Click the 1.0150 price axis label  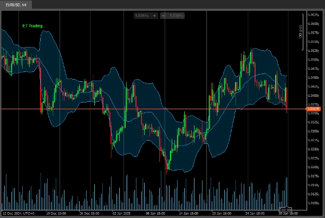[x=313, y=185]
